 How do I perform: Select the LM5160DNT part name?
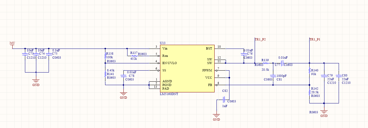click(x=169, y=94)
